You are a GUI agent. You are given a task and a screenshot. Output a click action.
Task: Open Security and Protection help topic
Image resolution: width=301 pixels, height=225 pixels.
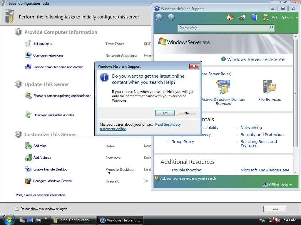(x=262, y=135)
